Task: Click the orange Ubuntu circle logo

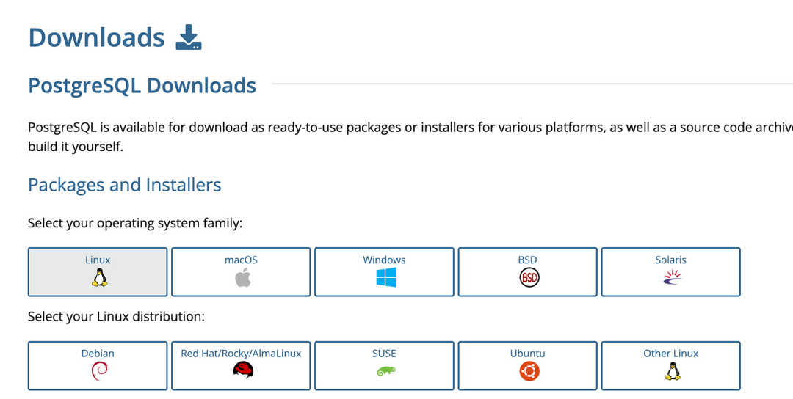Action: coord(528,370)
